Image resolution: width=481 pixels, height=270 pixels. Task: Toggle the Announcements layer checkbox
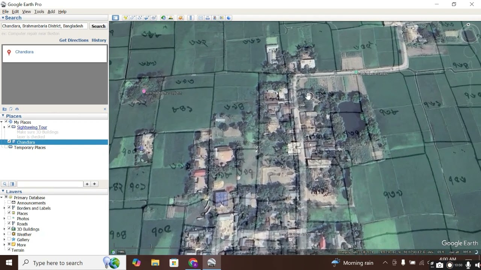tap(9, 203)
